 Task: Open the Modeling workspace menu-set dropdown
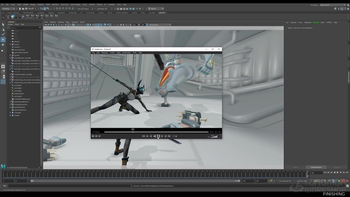(9, 8)
